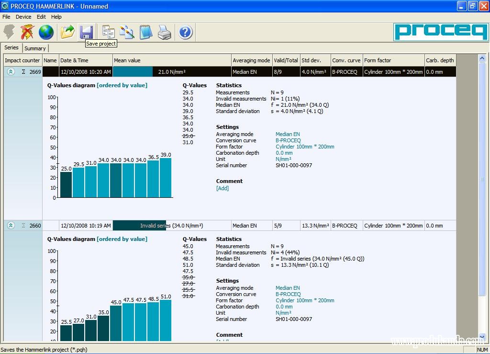The image size is (490, 354).
Task: Click the vertical scrollbar down arrow
Action: 482,337
